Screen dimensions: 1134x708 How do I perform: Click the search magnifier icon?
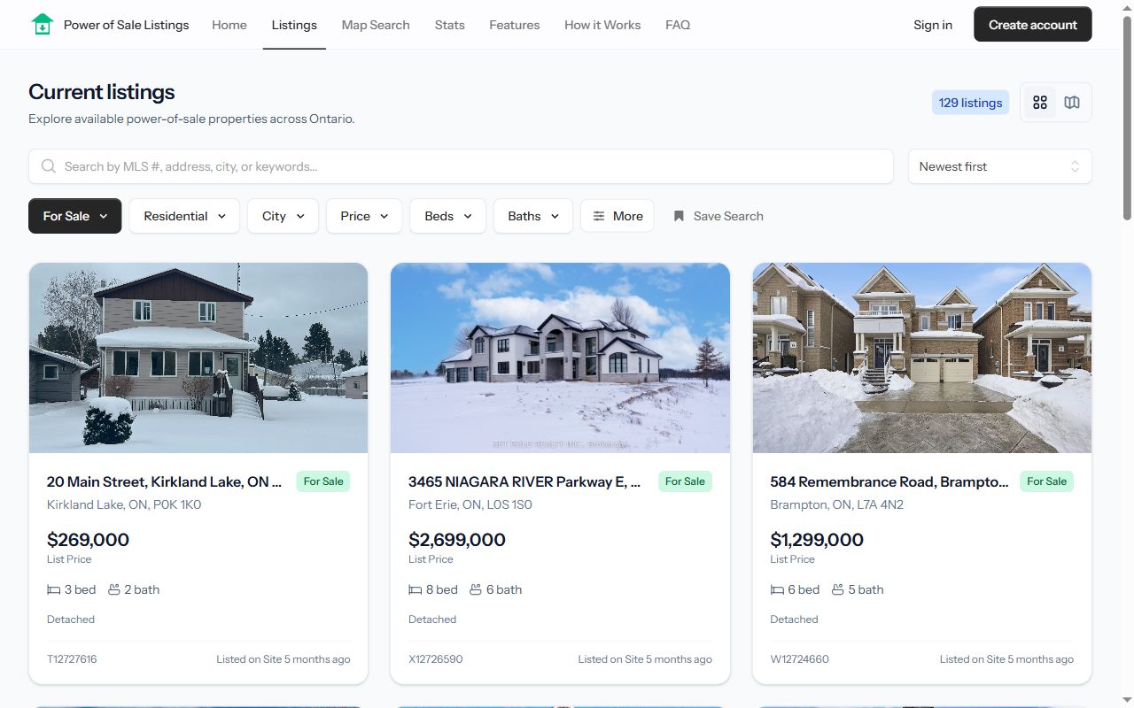(49, 166)
